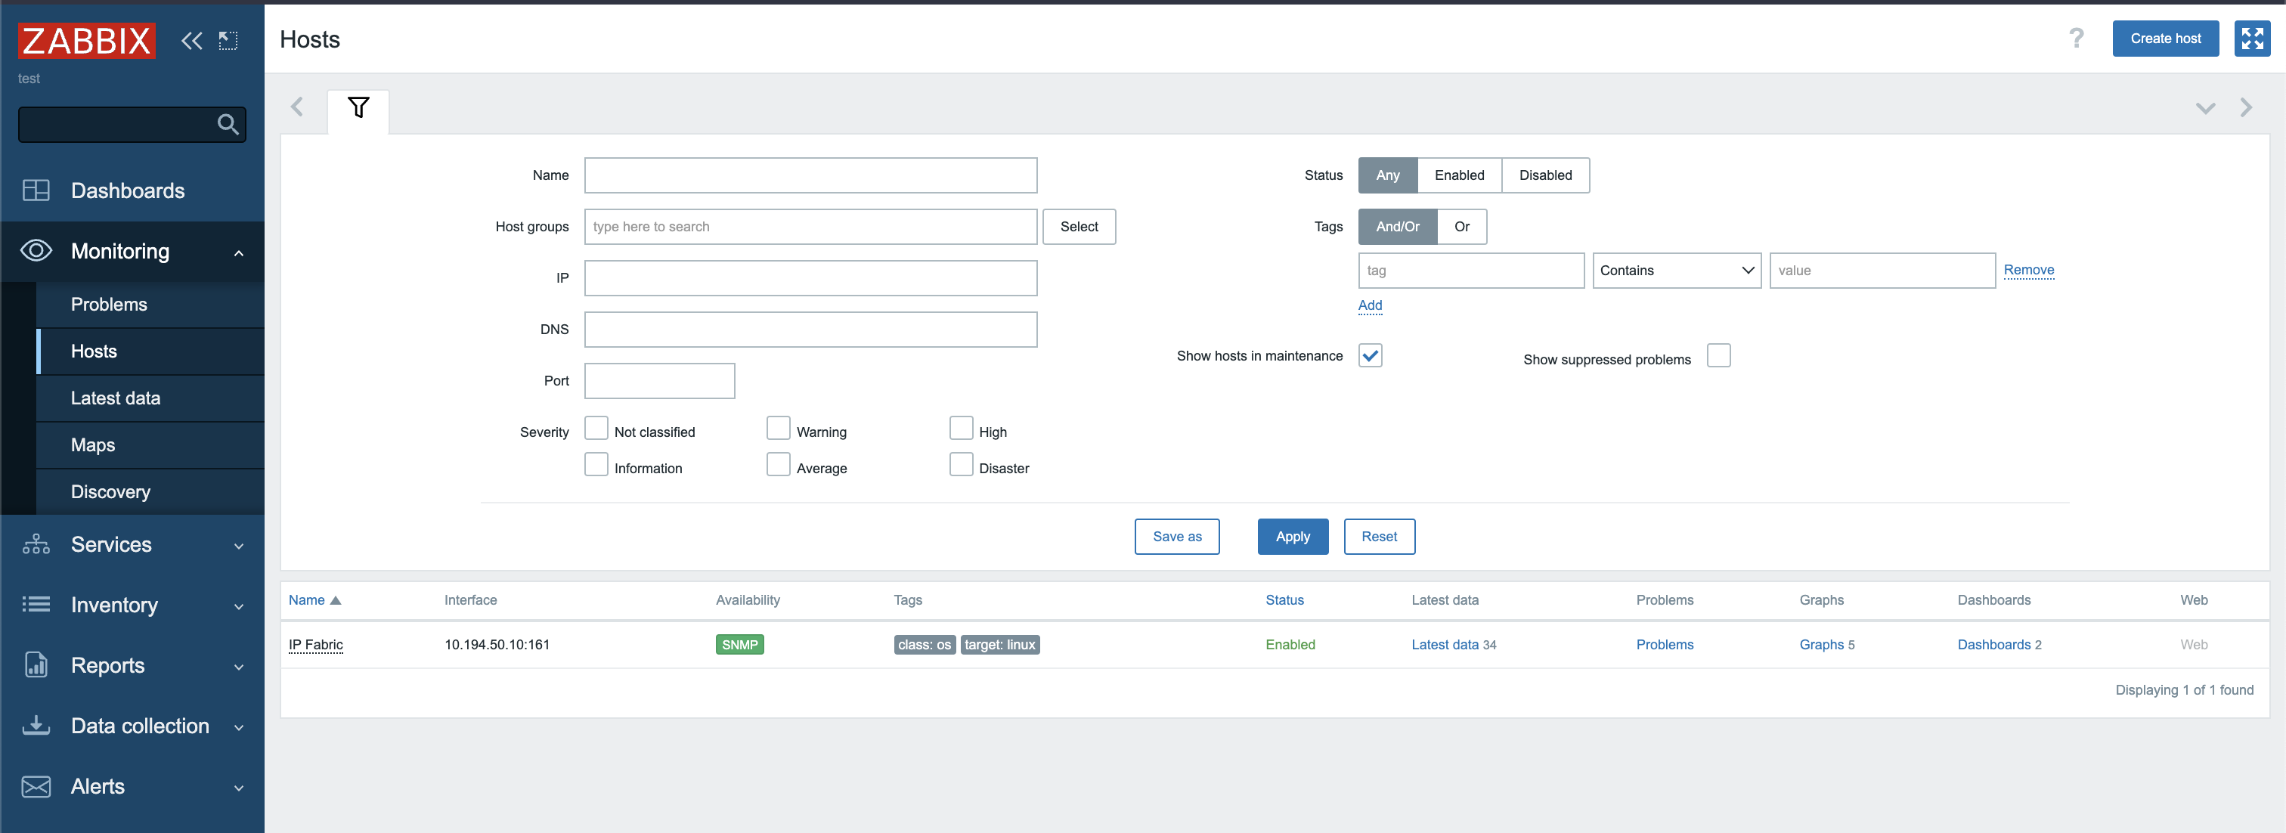2286x833 pixels.
Task: Toggle Show hosts in maintenance checkbox
Action: [x=1369, y=356]
